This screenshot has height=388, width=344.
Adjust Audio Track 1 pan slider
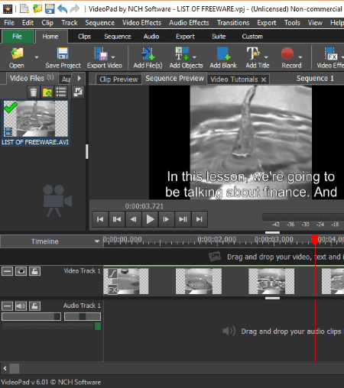point(83,316)
